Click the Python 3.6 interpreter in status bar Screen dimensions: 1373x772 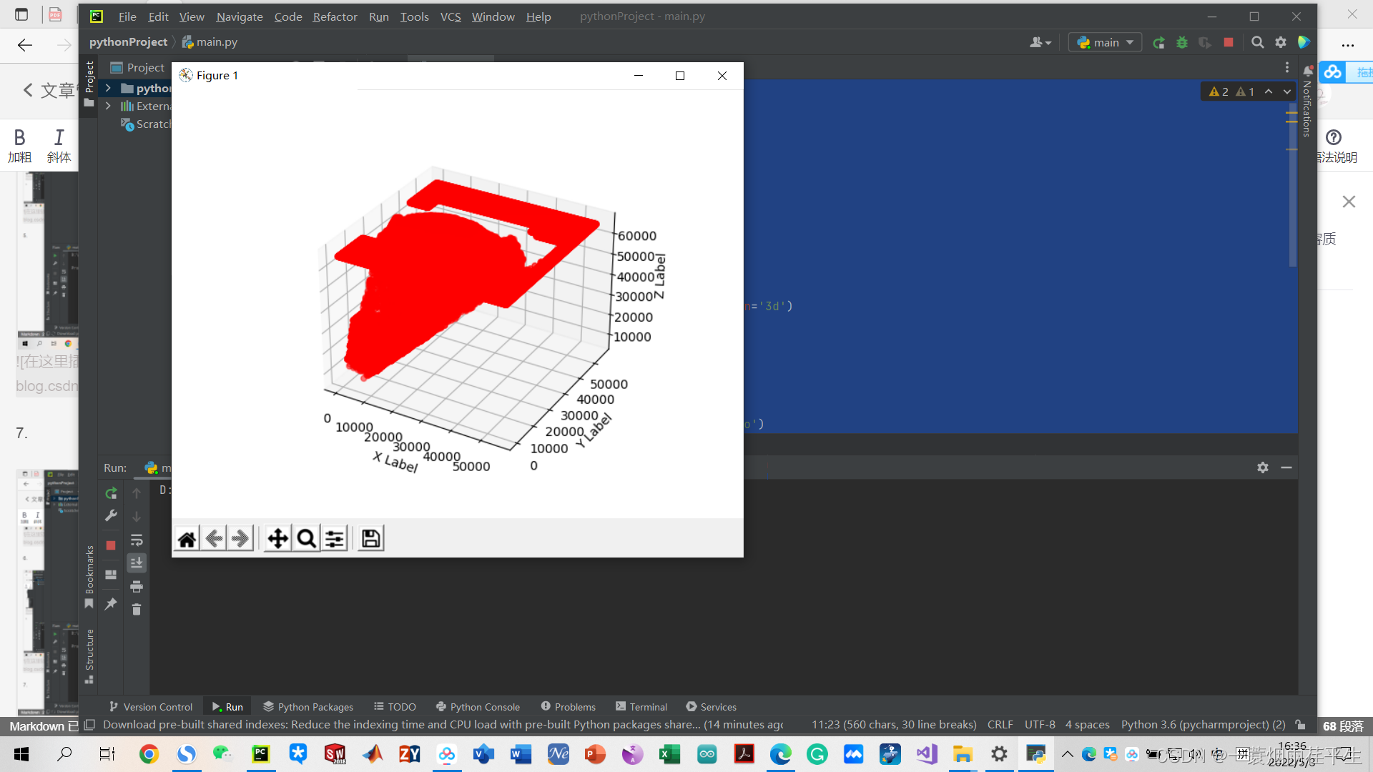click(1204, 725)
